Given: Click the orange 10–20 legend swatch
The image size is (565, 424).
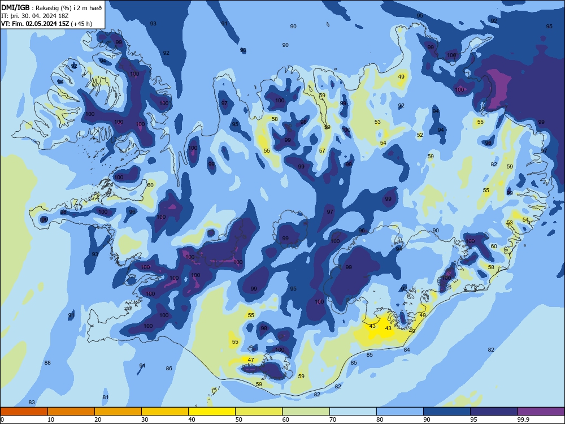Looking at the screenshot, I should point(71,412).
